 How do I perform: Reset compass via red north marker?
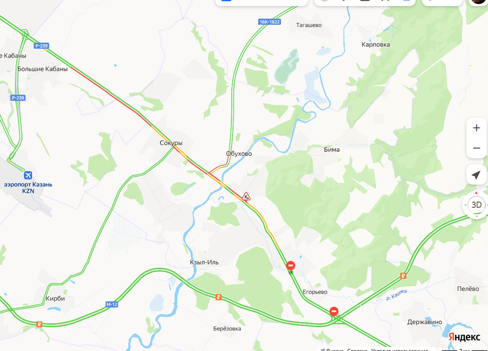coord(476,192)
